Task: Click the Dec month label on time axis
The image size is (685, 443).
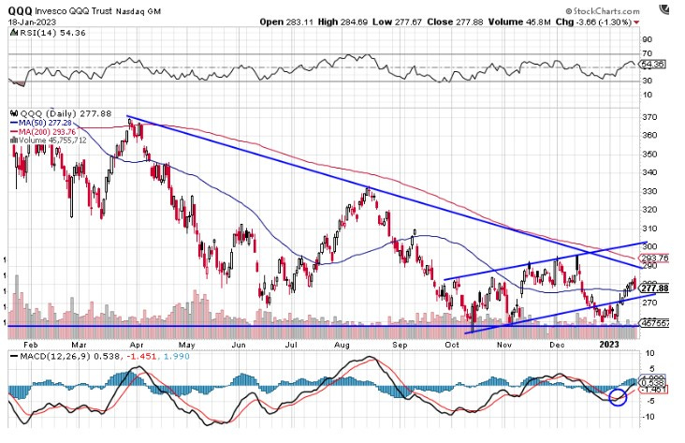Action: click(557, 345)
